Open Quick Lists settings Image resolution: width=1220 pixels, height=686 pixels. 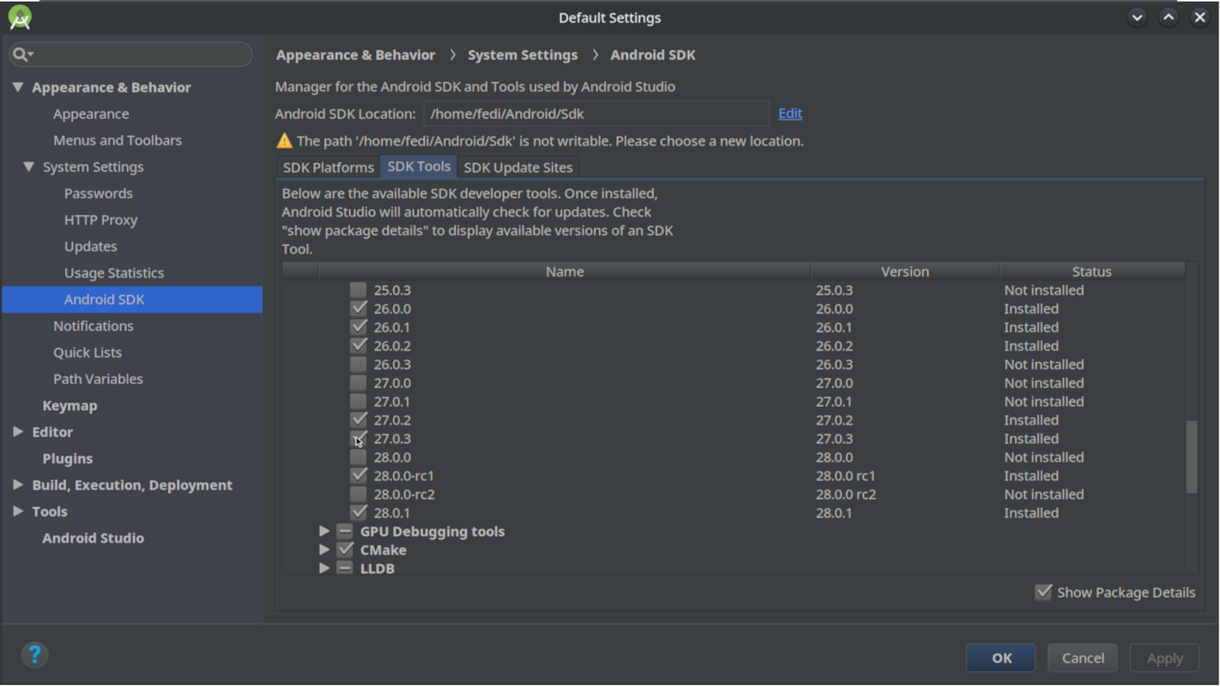pyautogui.click(x=88, y=353)
